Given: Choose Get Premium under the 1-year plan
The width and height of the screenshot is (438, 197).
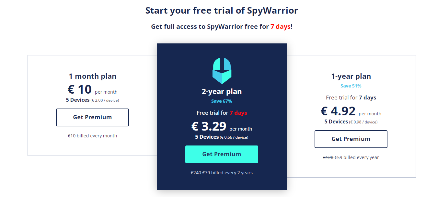Looking at the screenshot, I should point(351,139).
